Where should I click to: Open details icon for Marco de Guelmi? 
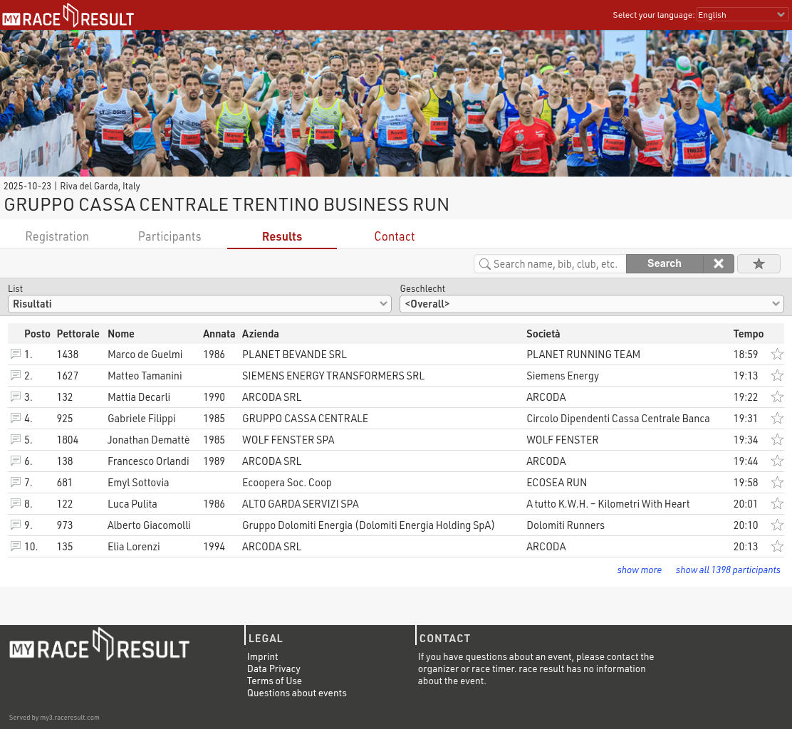pyautogui.click(x=16, y=354)
